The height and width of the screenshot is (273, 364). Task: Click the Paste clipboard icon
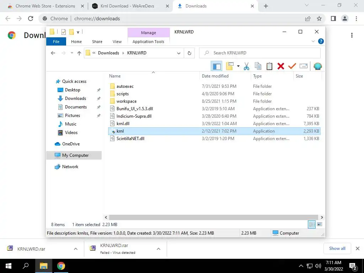point(269,66)
